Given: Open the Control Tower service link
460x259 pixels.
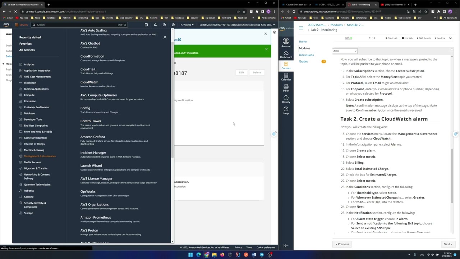Looking at the screenshot, I should point(91,121).
